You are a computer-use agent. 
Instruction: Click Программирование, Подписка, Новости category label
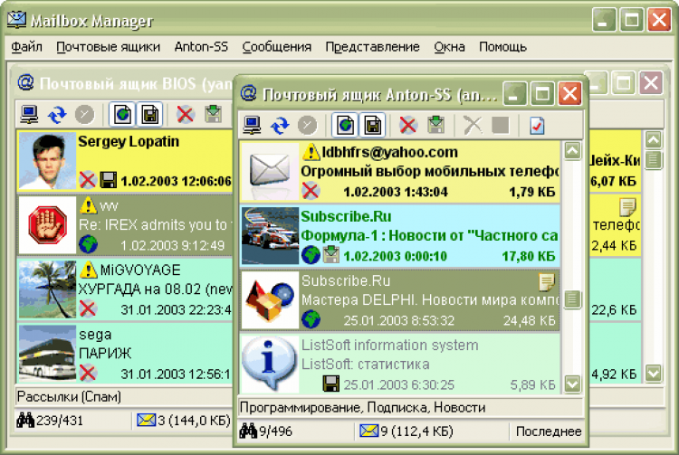tap(362, 407)
